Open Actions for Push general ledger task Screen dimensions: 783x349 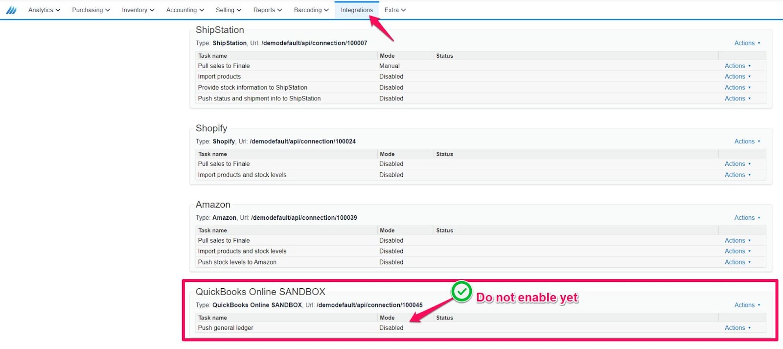pyautogui.click(x=737, y=328)
